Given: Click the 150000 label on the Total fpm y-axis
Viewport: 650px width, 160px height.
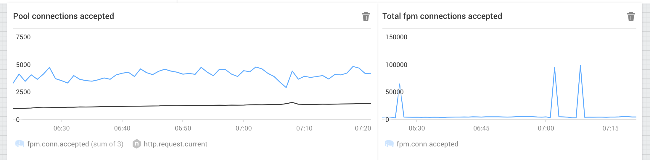Looking at the screenshot, I should pos(396,37).
